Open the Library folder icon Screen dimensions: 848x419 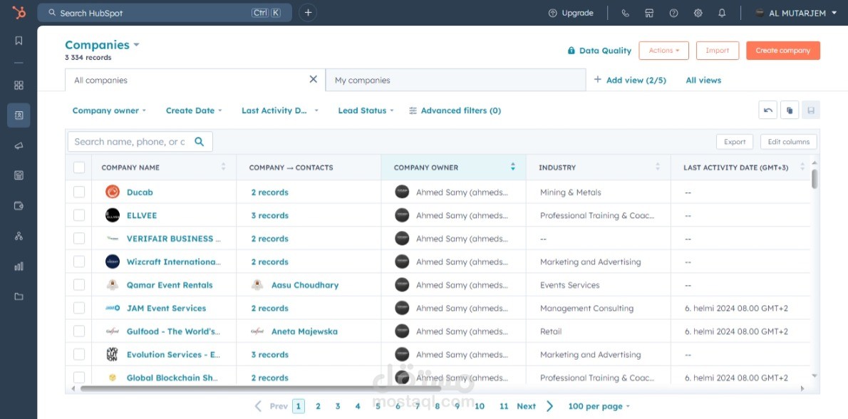pos(19,296)
